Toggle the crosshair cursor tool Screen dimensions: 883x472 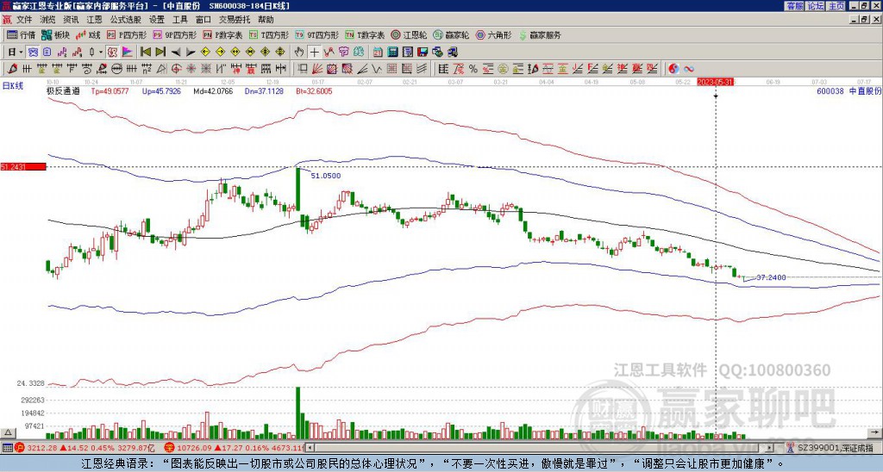314,52
